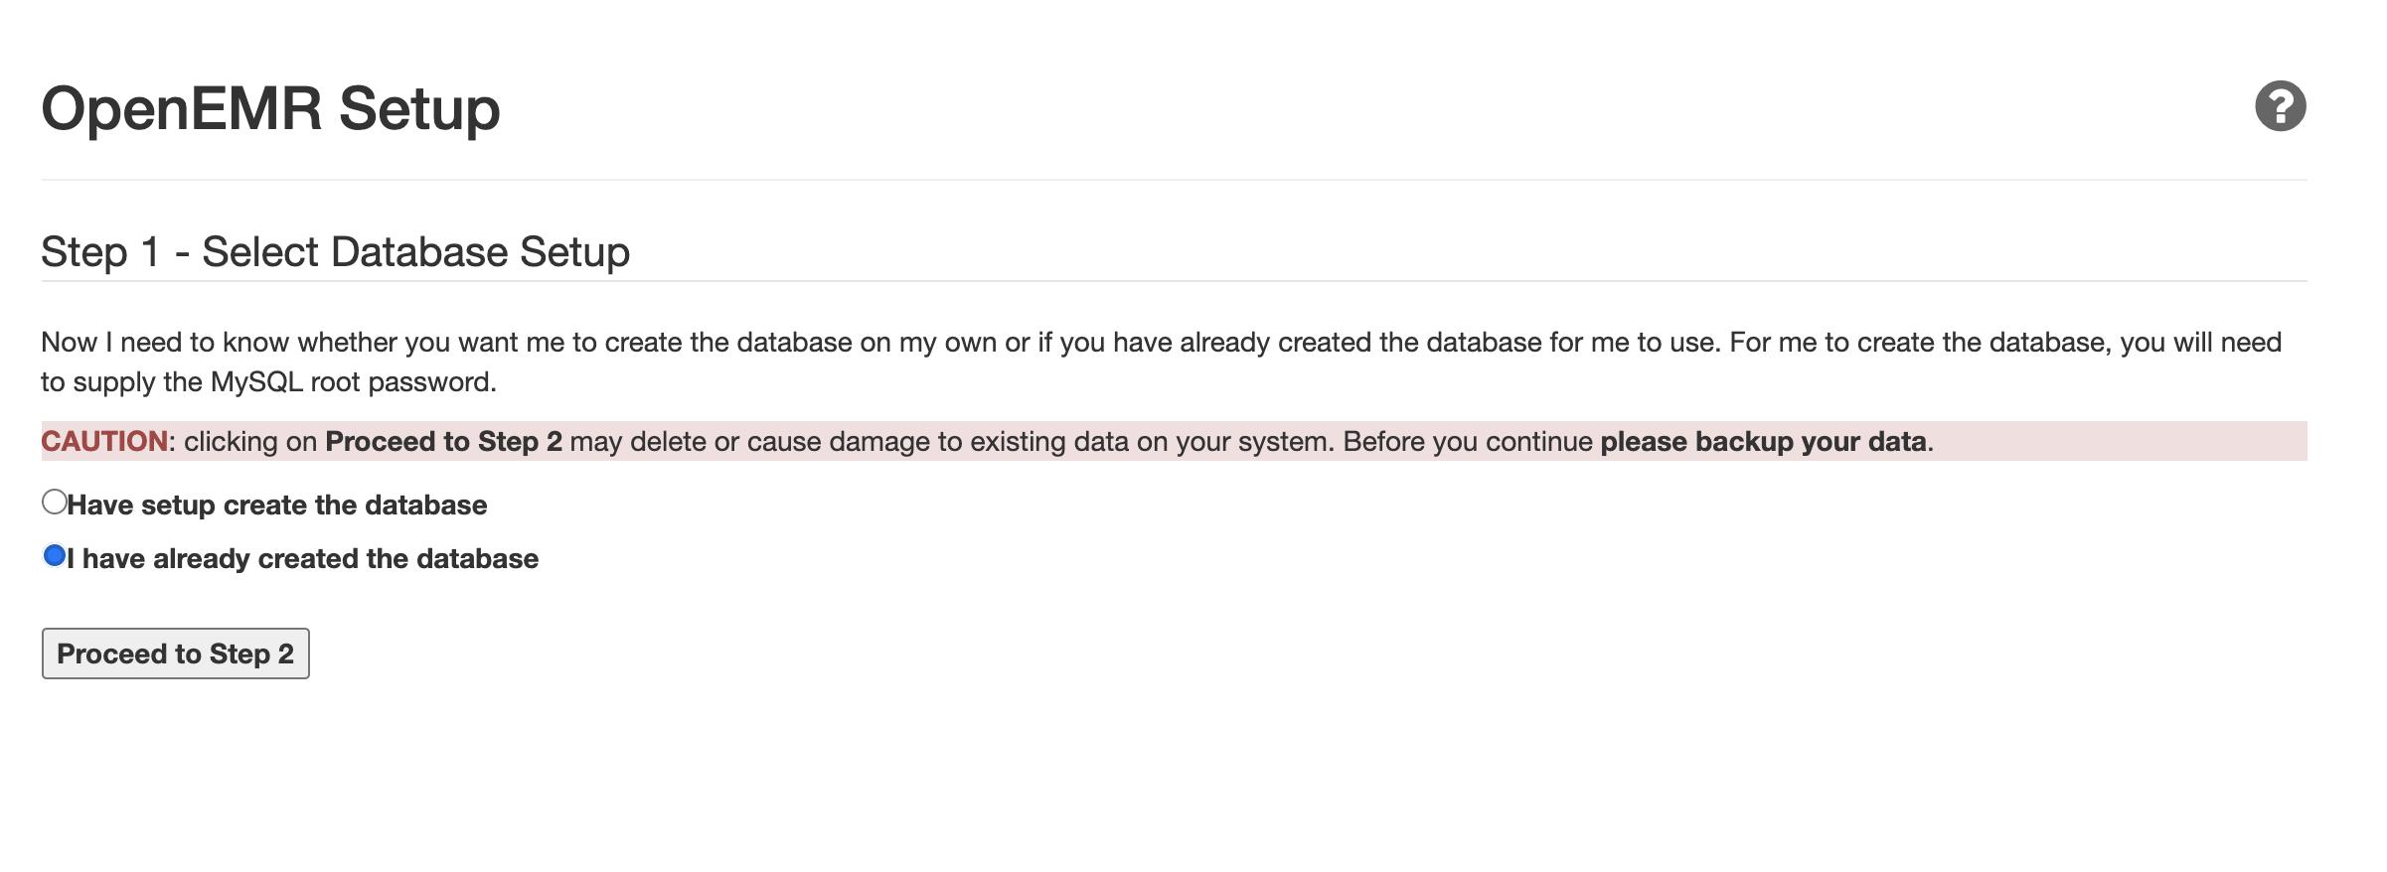The height and width of the screenshot is (872, 2387).
Task: Click the "I have already created the database" label
Action: (302, 559)
